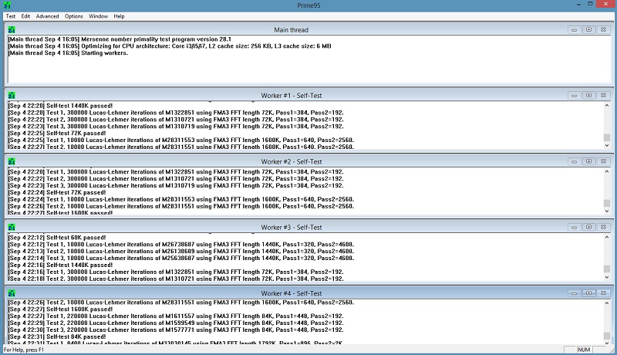Open the Options menu
The width and height of the screenshot is (617, 355).
click(x=73, y=16)
